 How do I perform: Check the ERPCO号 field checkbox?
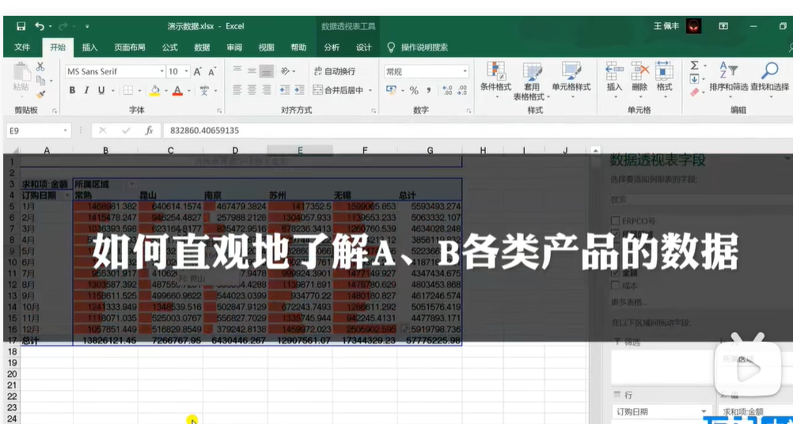[x=616, y=221]
